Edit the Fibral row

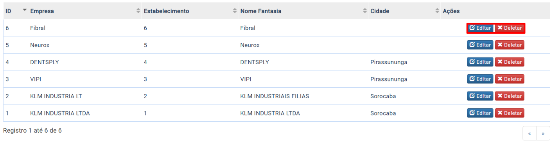coord(480,28)
